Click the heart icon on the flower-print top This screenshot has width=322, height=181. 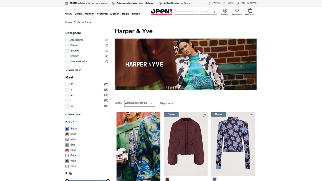click(251, 116)
